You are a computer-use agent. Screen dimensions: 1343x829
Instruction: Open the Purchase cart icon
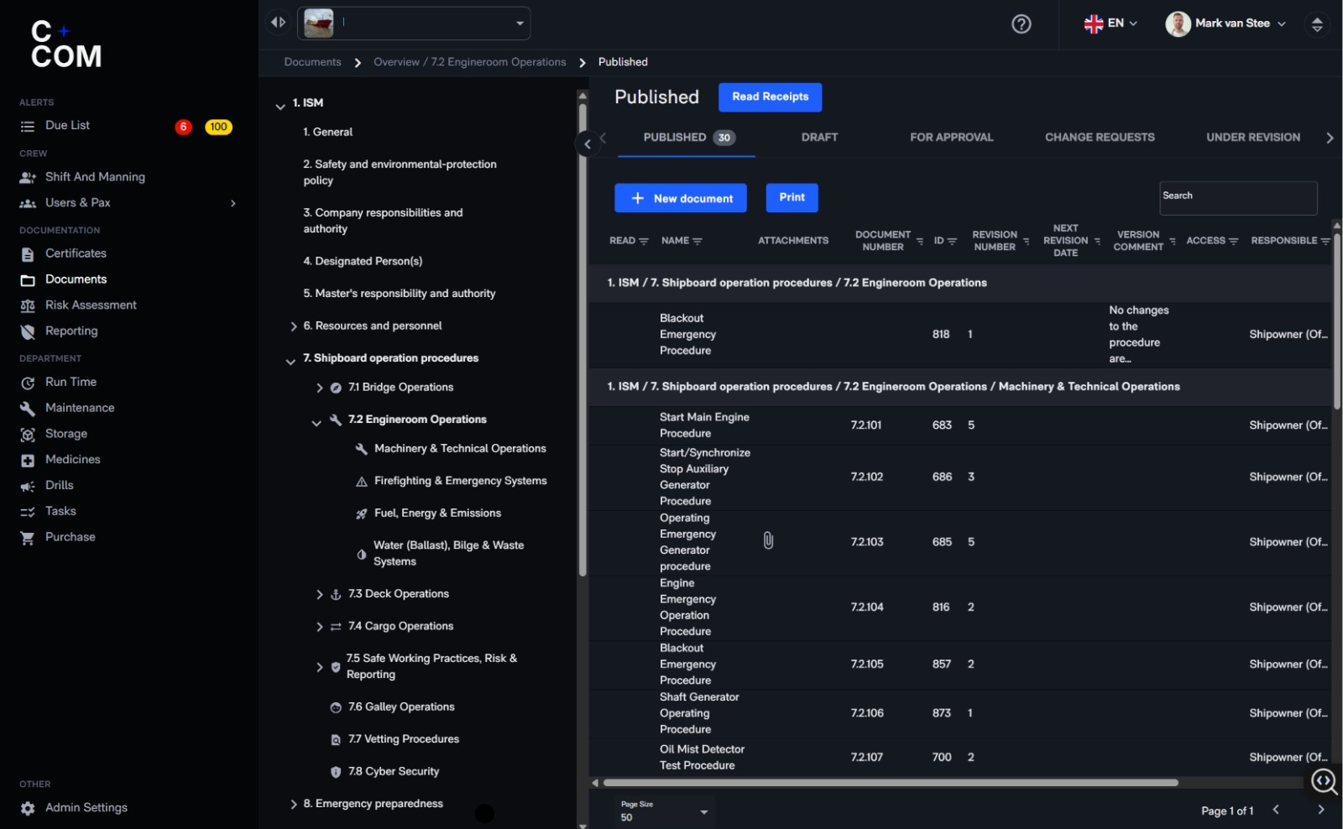coord(28,538)
